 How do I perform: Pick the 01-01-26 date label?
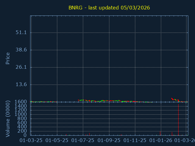pos(161,141)
